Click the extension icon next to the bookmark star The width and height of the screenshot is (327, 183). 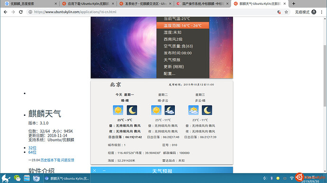(x=279, y=12)
